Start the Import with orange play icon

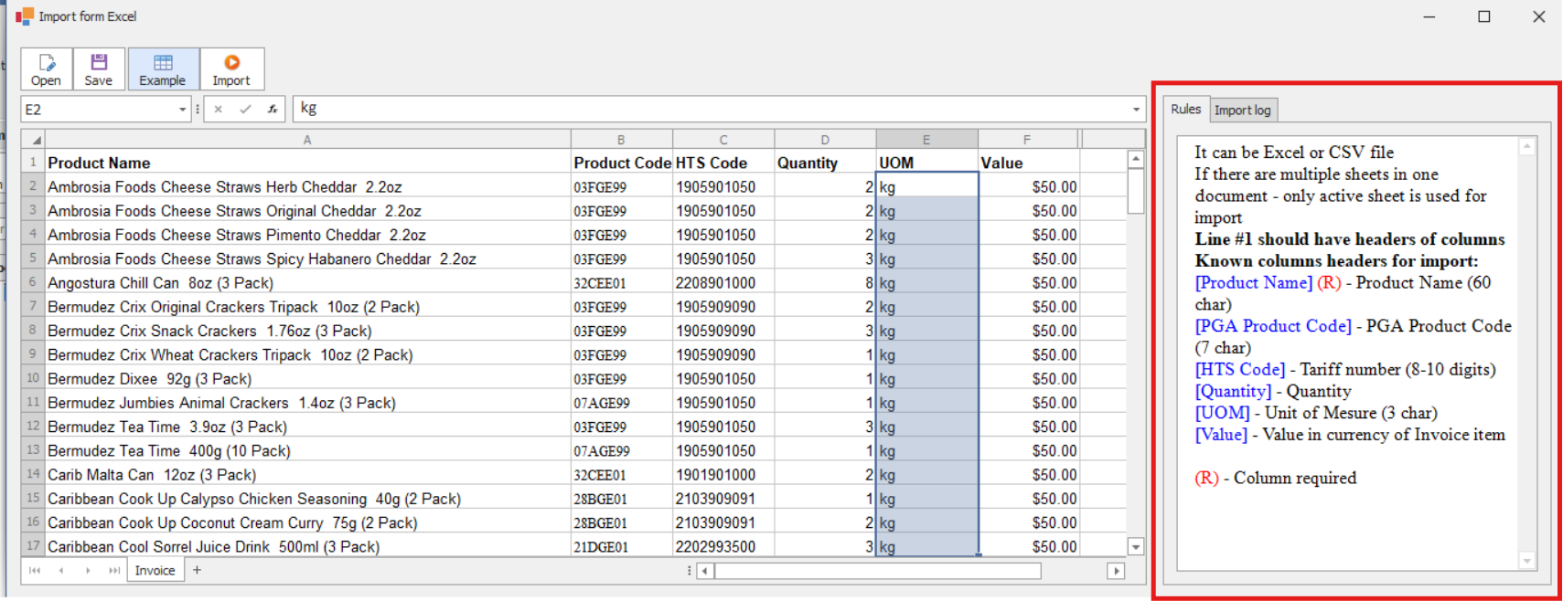(231, 69)
